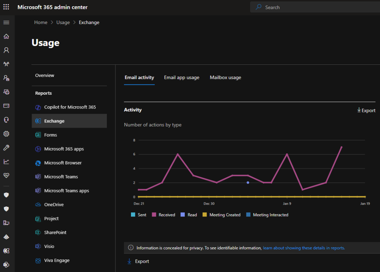Click the current 'Exchange' breadcrumb item
Viewport: 380px width, 272px height.
(89, 23)
